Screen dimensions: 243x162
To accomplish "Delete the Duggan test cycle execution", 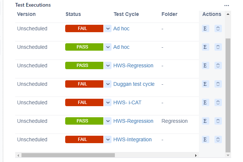I will (218, 84).
